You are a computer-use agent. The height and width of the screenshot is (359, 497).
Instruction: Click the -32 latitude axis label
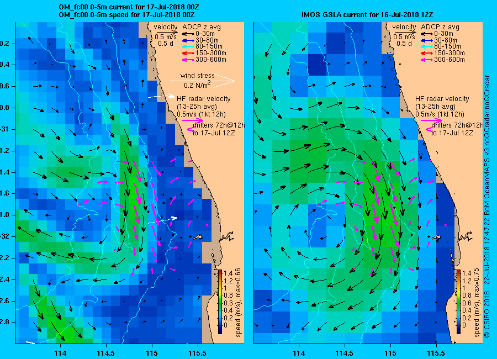(x=4, y=236)
